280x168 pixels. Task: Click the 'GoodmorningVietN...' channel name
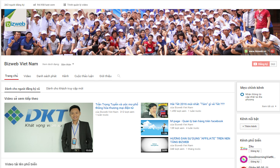(x=262, y=157)
